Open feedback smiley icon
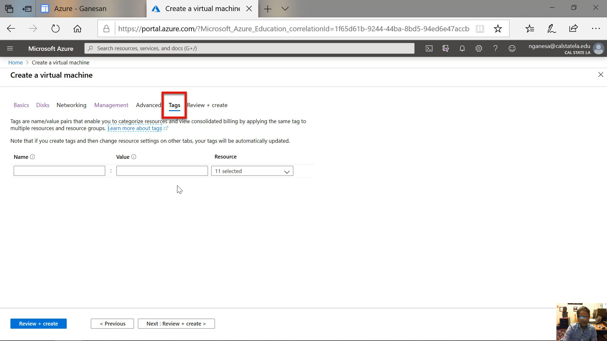The image size is (607, 341). (x=512, y=48)
